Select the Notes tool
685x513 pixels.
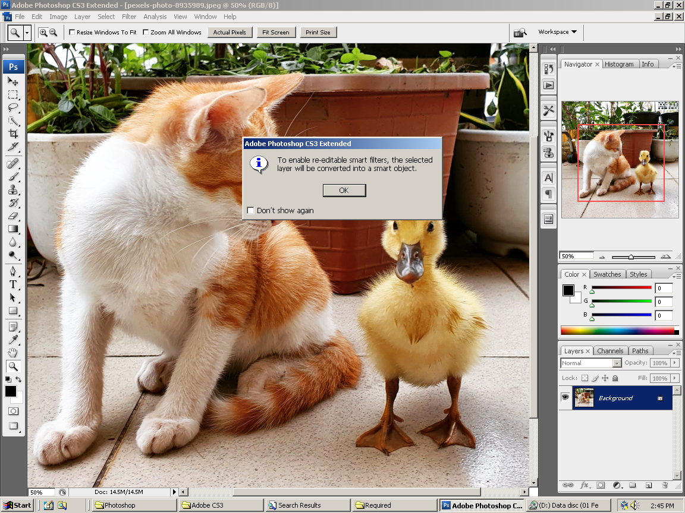pyautogui.click(x=12, y=327)
